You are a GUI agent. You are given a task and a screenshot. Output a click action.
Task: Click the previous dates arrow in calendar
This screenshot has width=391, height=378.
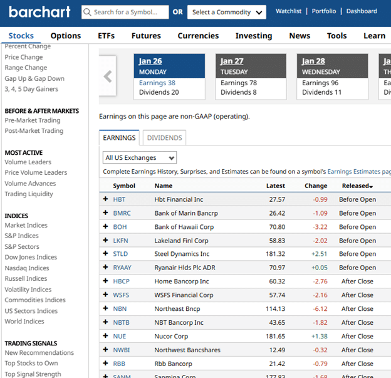(x=108, y=76)
